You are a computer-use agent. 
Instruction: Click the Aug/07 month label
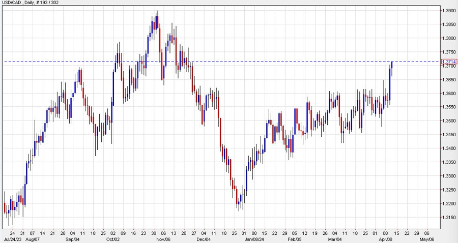click(x=33, y=239)
